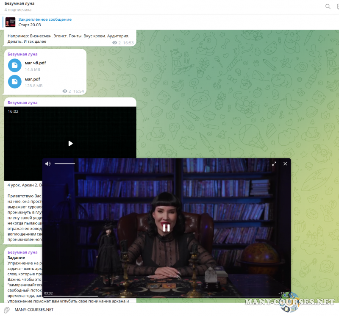The width and height of the screenshot is (339, 316).
Task: Click the paperclip attach icon
Action: (x=6, y=310)
